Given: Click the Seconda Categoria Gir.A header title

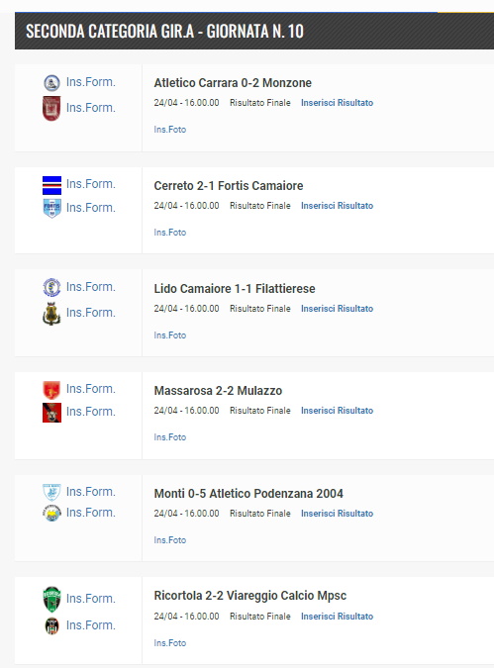Looking at the screenshot, I should coord(164,31).
